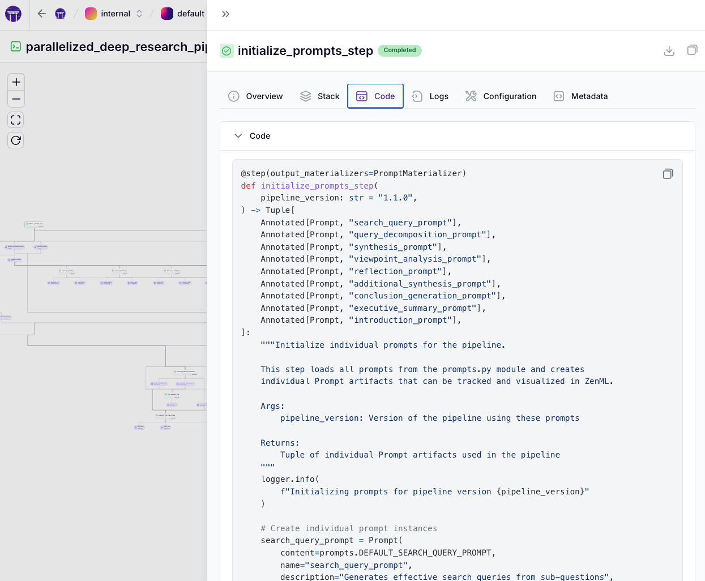Open the internal workspace dropdown
The width and height of the screenshot is (705, 581).
(114, 14)
